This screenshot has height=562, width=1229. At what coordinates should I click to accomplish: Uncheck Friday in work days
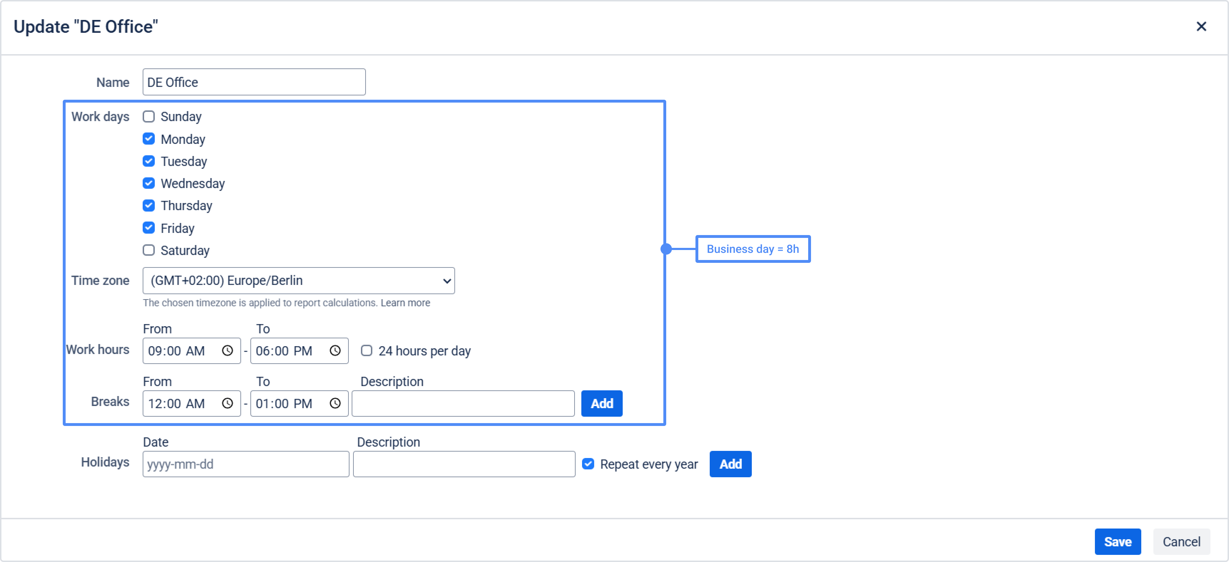pos(149,228)
